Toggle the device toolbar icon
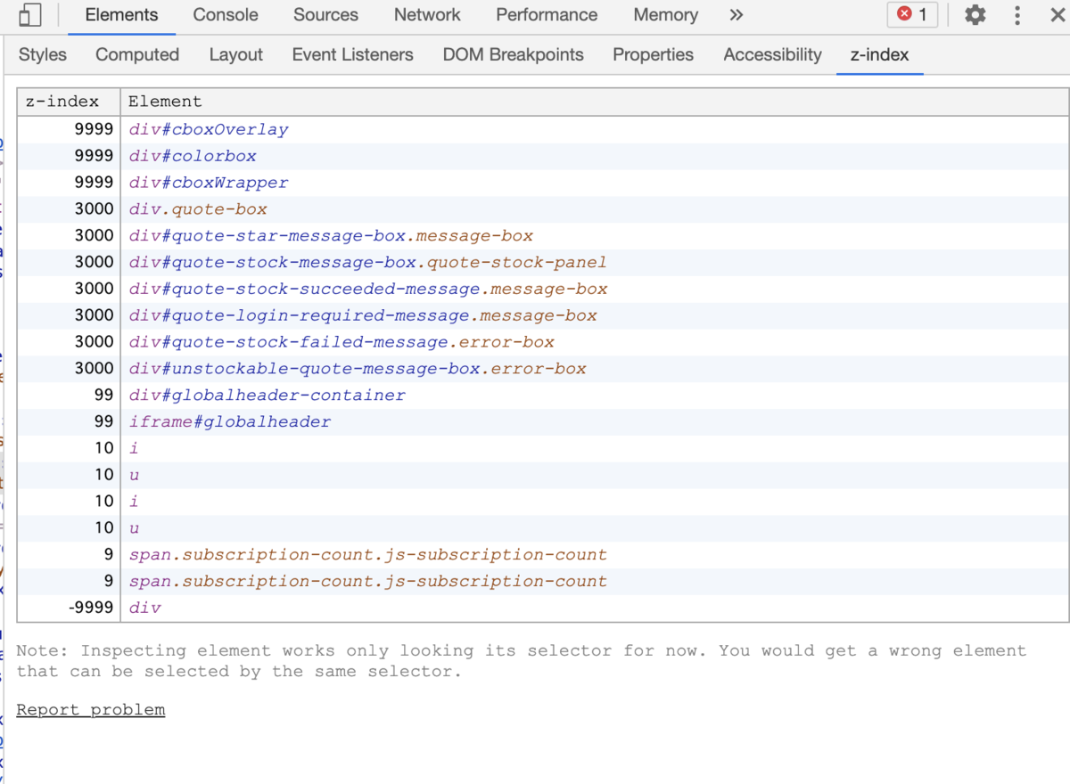Viewport: 1070px width, 784px height. click(29, 15)
